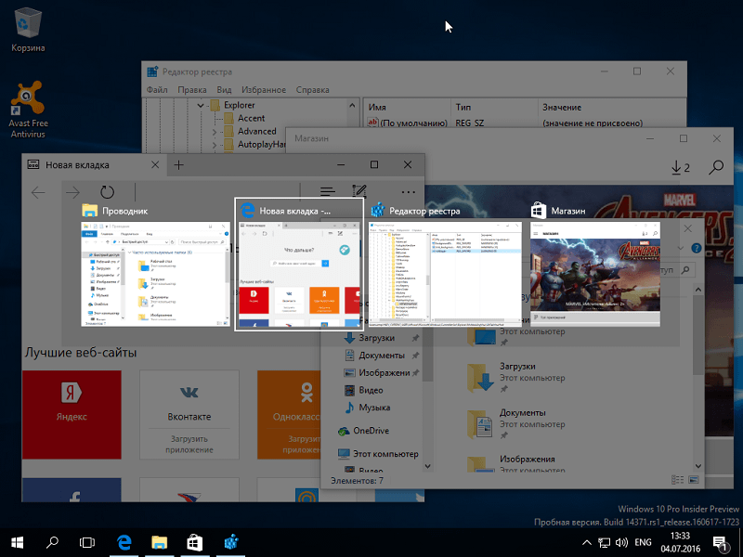Open the More actions ellipsis in Edge
The width and height of the screenshot is (743, 557).
[x=408, y=192]
